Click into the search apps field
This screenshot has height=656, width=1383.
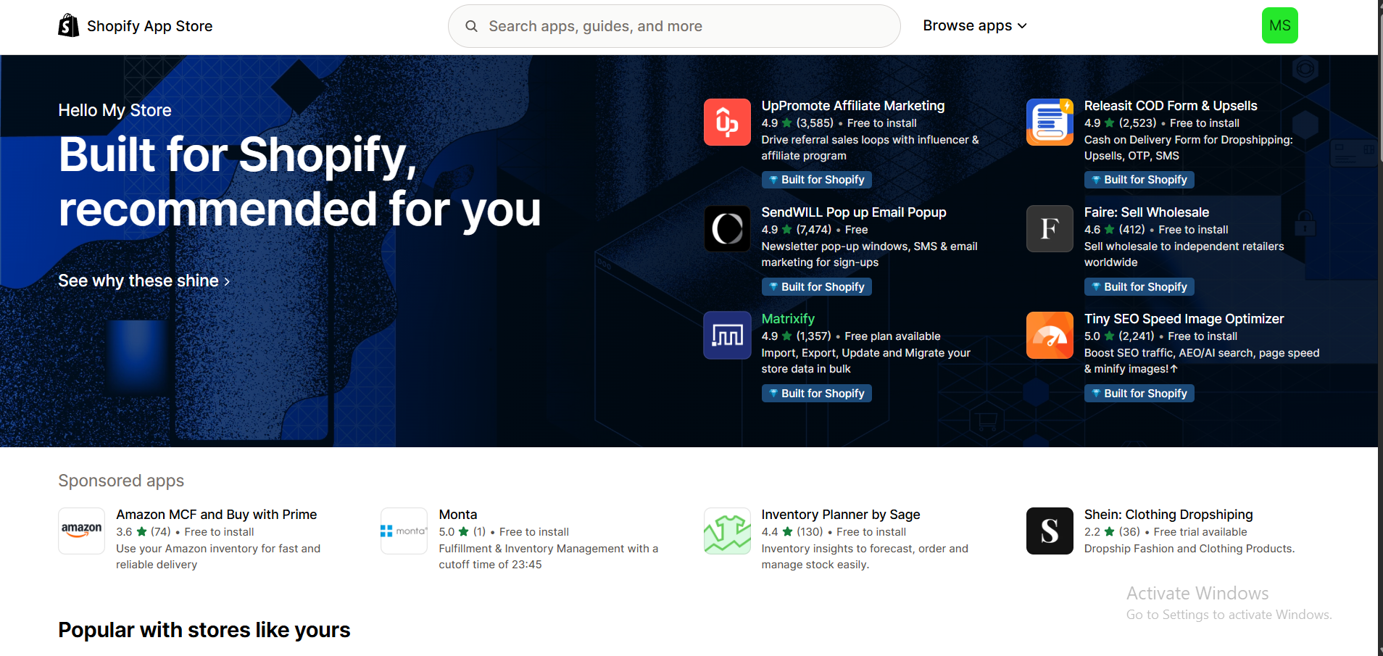(x=674, y=26)
